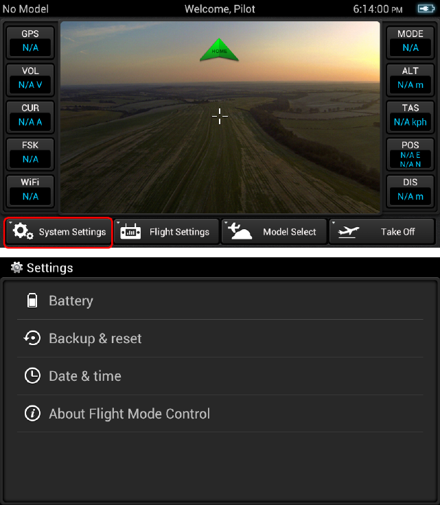Click the Date & time clock icon

click(x=32, y=375)
